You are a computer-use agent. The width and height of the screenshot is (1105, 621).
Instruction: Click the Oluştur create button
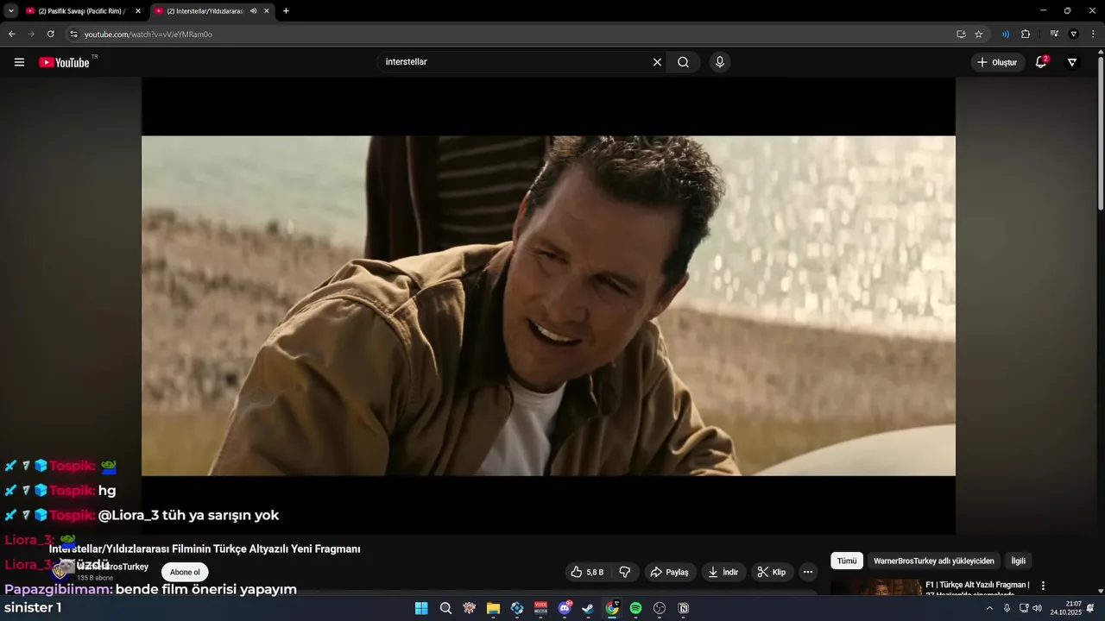click(x=997, y=62)
